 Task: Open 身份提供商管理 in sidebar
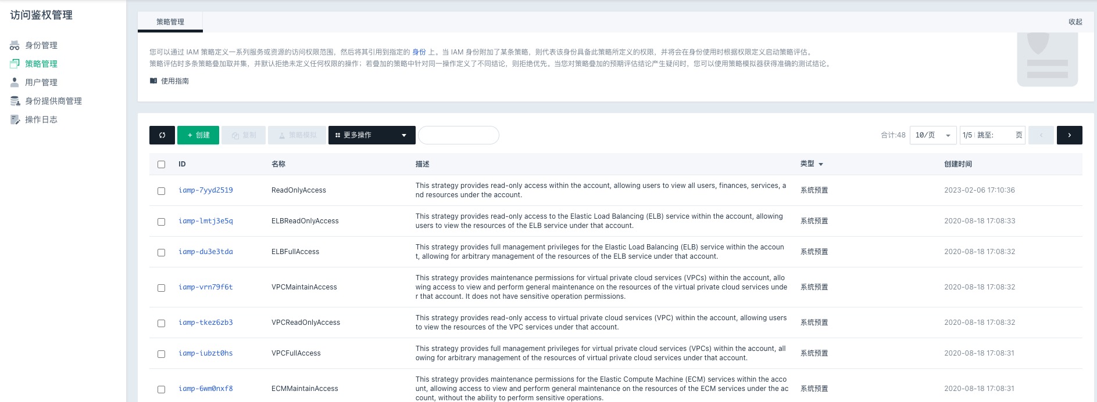53,101
